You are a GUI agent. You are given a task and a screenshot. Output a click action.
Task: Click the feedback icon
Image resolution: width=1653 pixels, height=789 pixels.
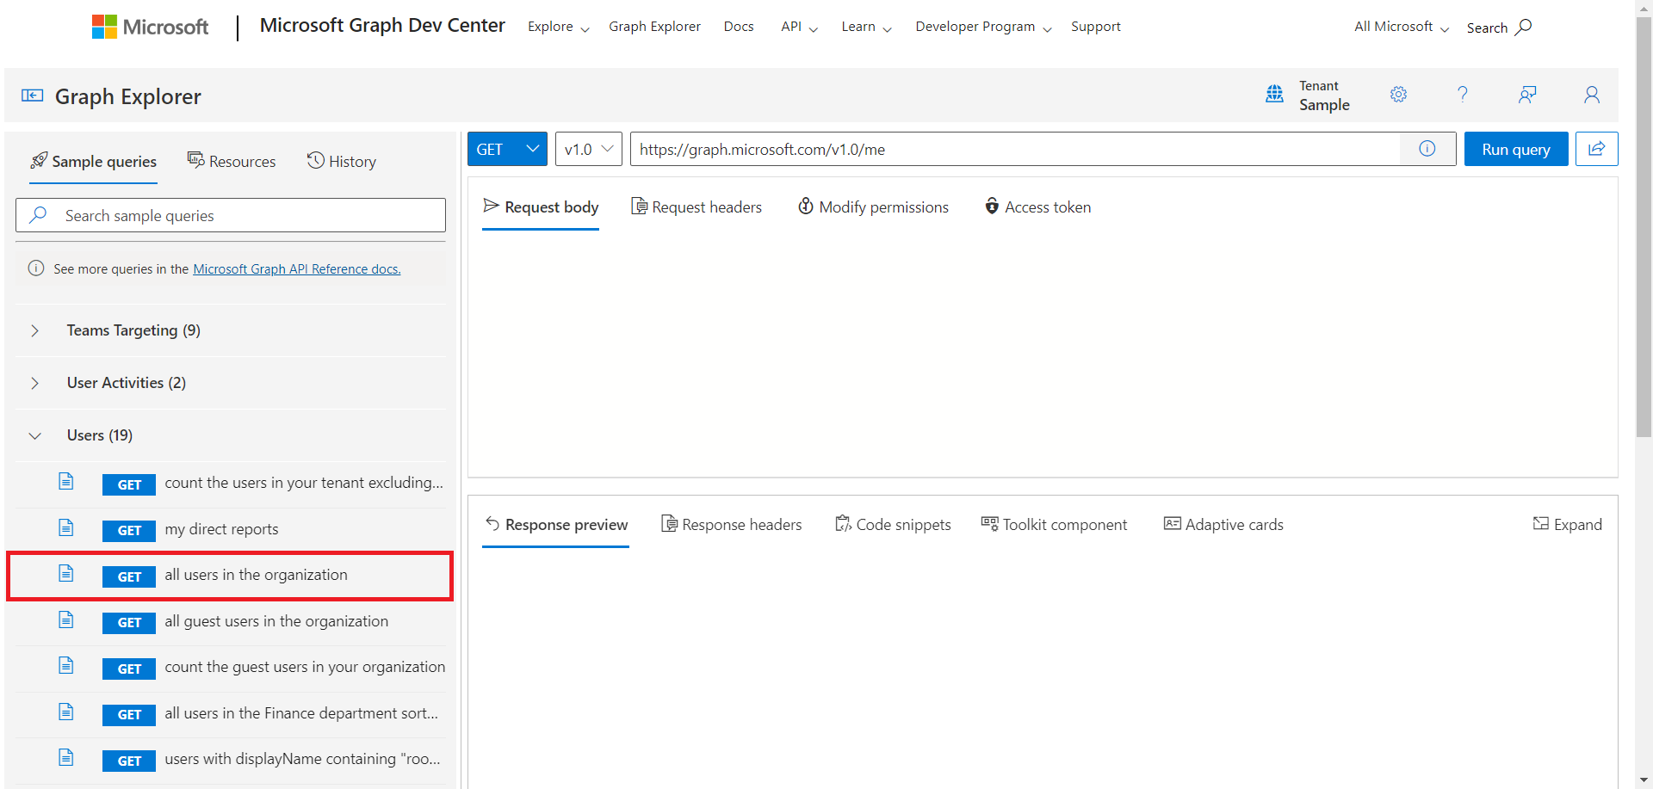[1527, 95]
